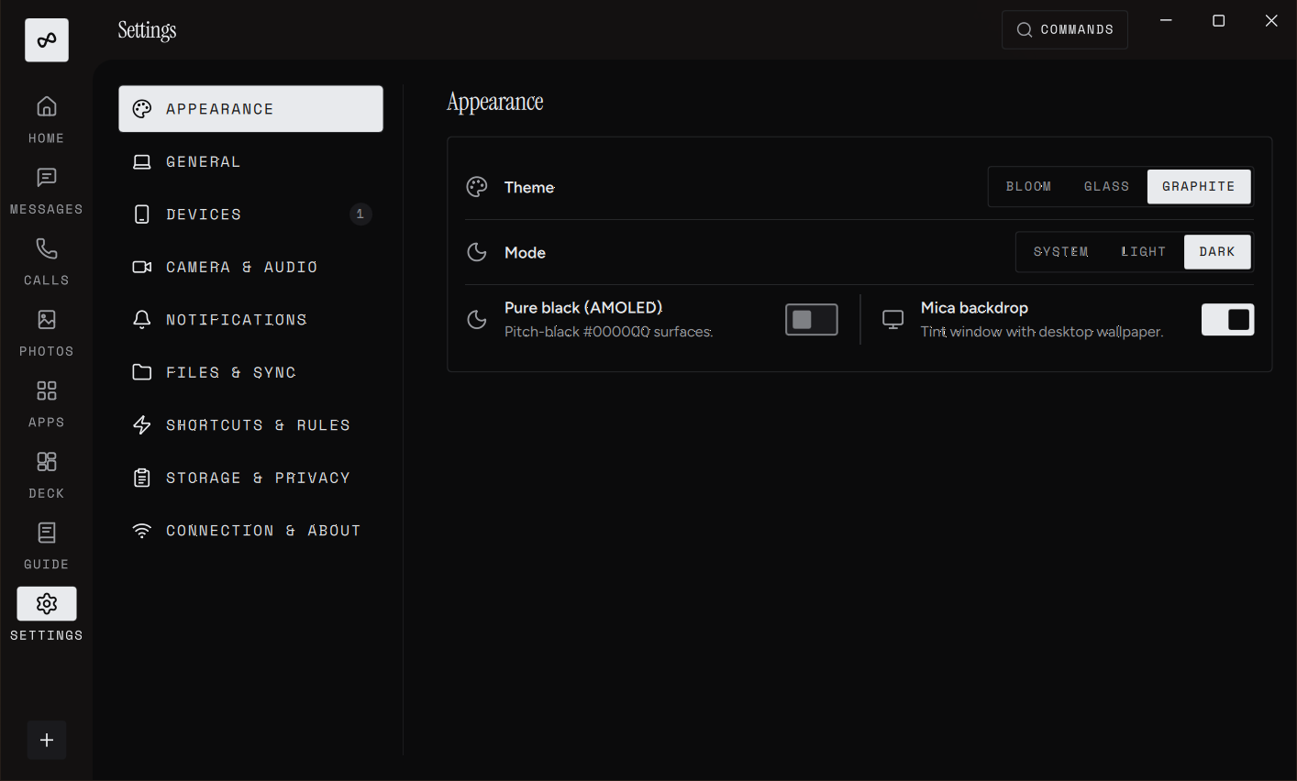
Task: Choose the Glass theme
Action: click(x=1106, y=186)
